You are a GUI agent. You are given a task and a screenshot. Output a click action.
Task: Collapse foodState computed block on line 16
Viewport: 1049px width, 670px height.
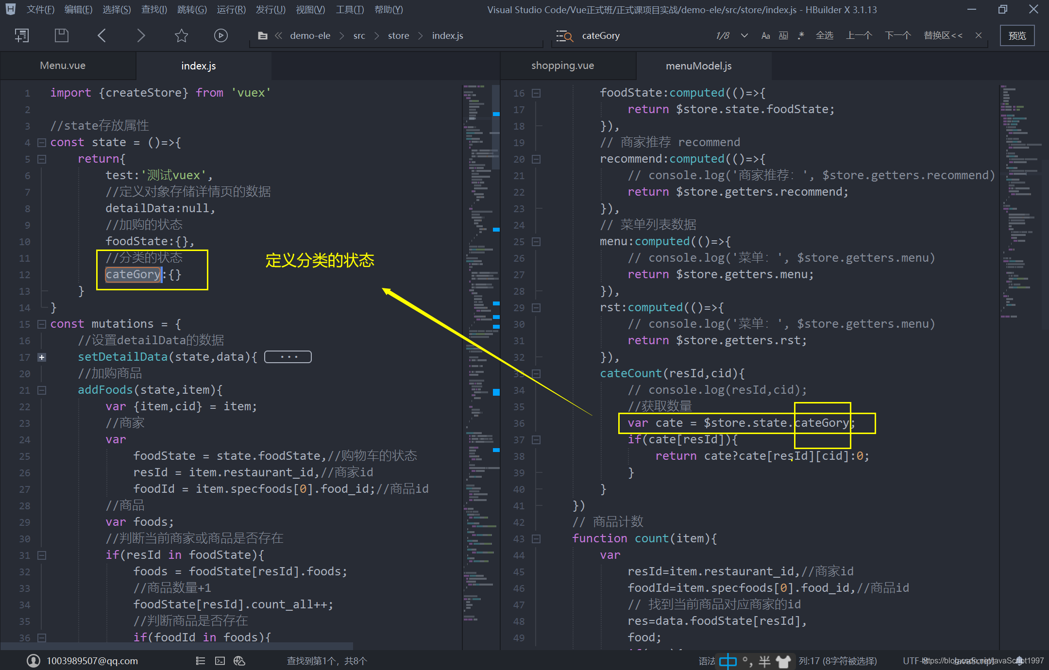point(536,93)
